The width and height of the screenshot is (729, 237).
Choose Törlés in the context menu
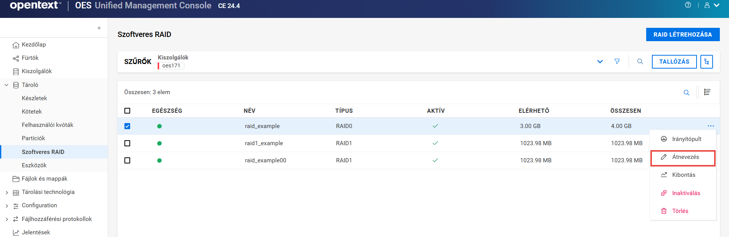pos(680,211)
